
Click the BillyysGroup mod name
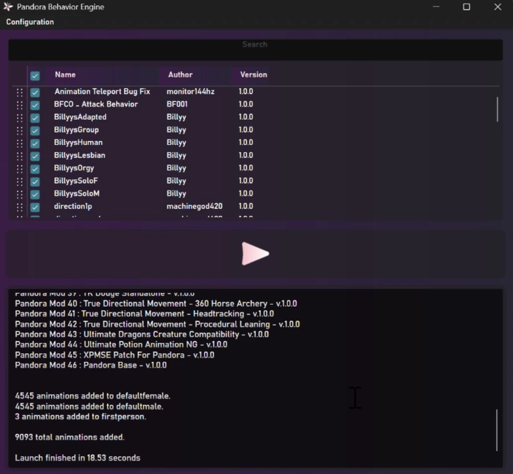(x=76, y=130)
